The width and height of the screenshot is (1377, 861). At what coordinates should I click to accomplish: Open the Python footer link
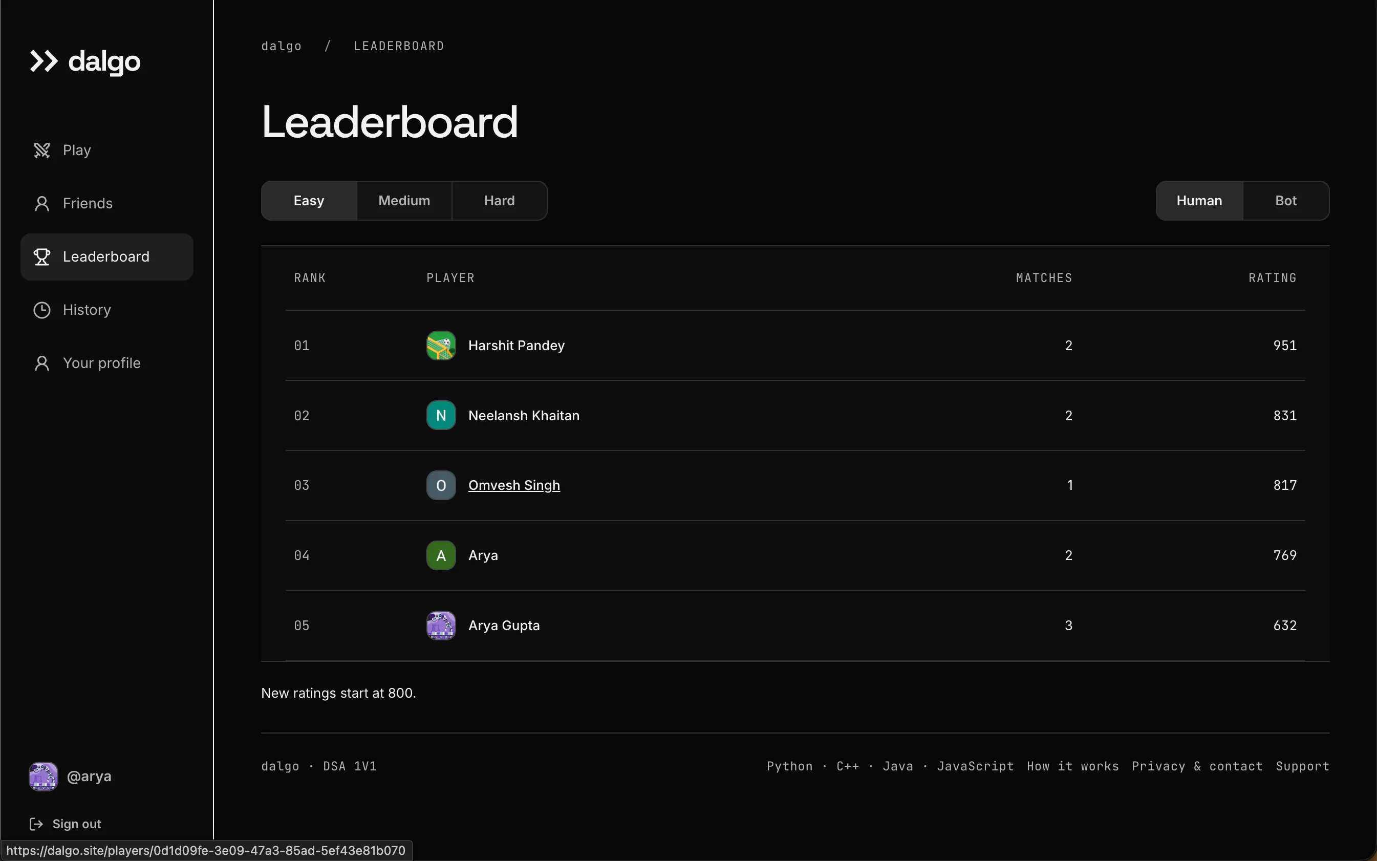[x=789, y=766]
